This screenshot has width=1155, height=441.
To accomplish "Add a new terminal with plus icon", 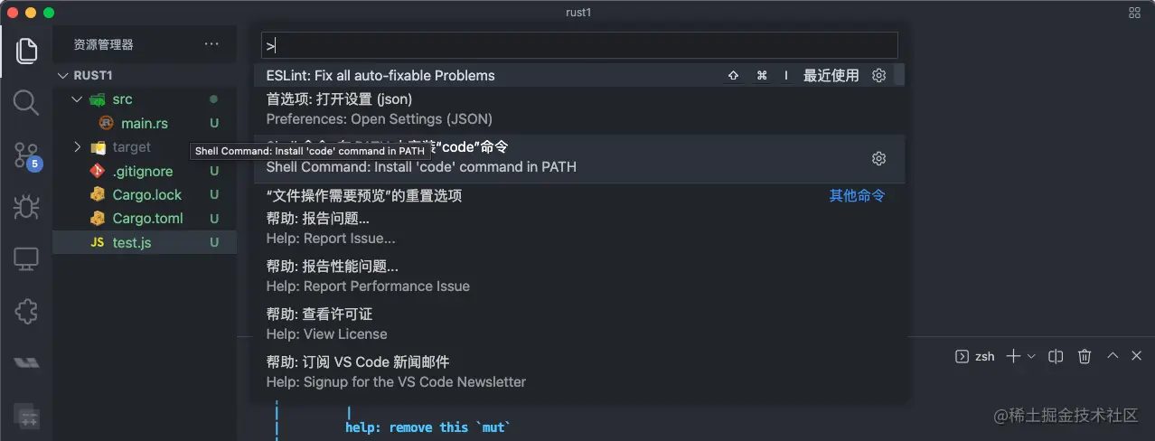I will click(1013, 356).
